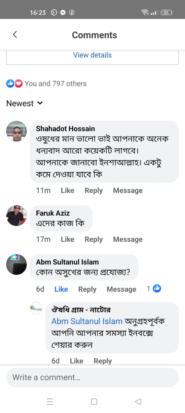Tap like count thumb on Abm Sultanul's comment
The image size is (185, 413).
157,288
